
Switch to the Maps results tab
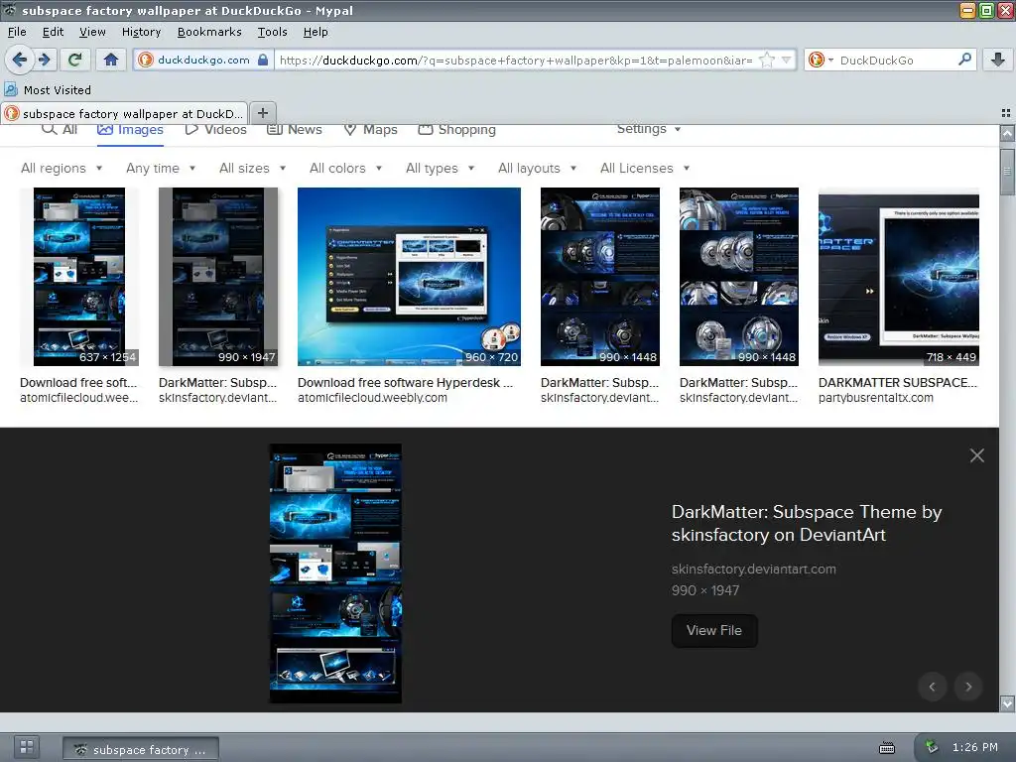tap(371, 130)
